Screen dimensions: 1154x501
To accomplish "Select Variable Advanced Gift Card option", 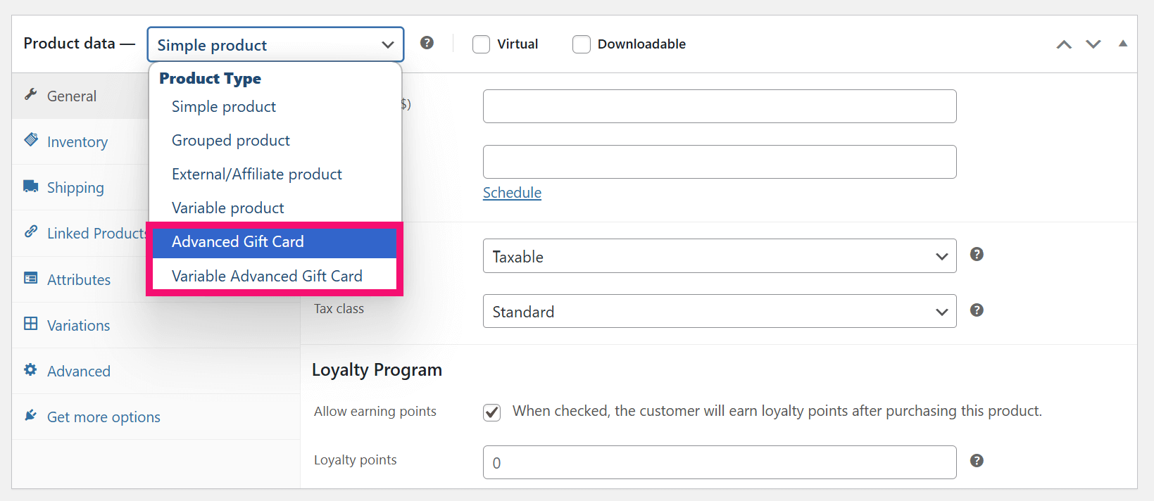I will [267, 276].
